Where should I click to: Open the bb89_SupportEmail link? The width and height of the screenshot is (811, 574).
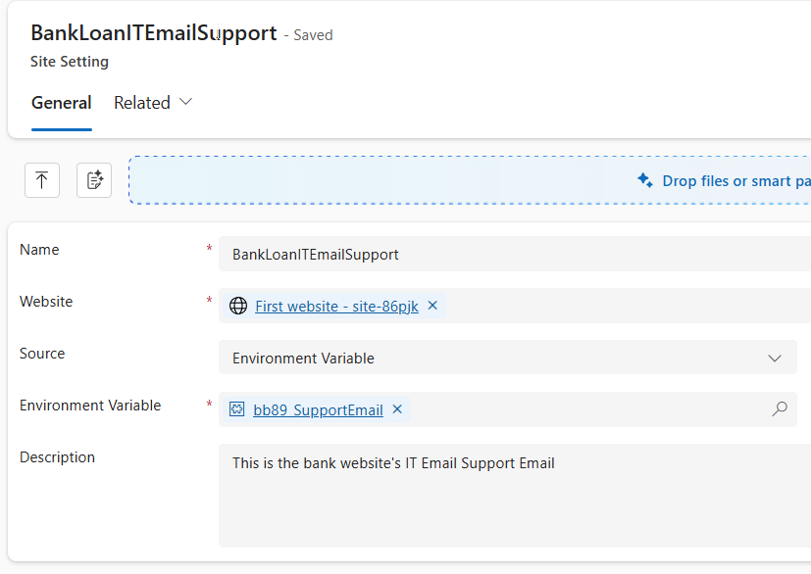point(318,409)
